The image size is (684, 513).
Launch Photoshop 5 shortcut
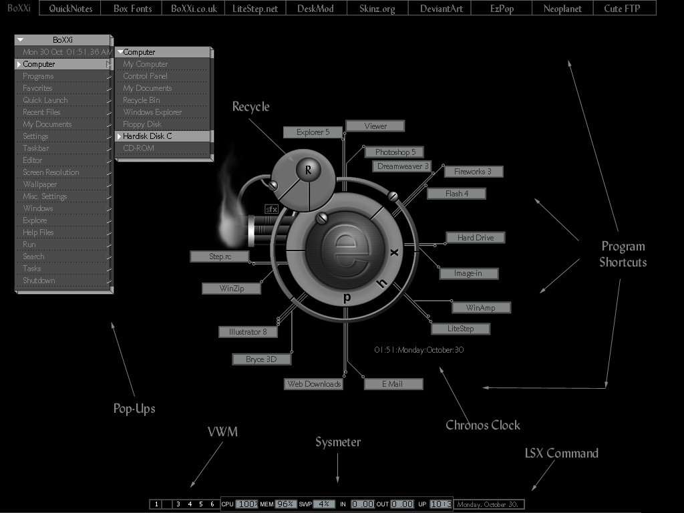pos(394,152)
